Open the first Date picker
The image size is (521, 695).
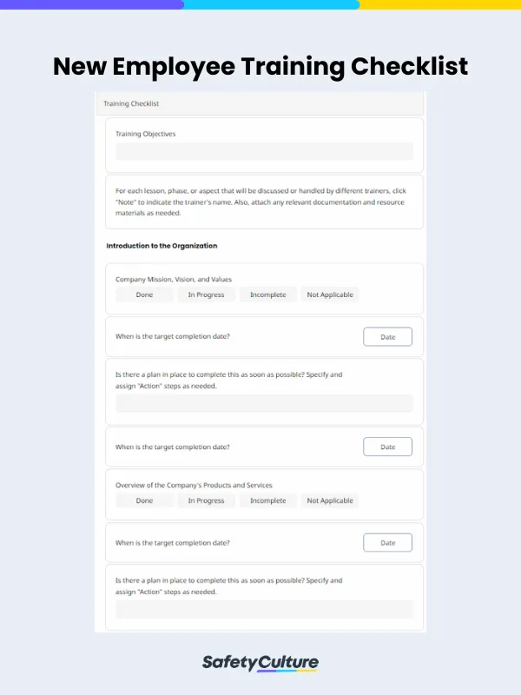pos(387,336)
